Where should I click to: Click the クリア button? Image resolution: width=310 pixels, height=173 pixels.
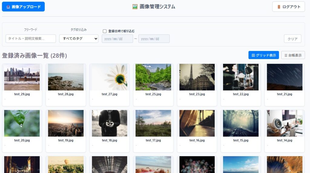(293, 39)
